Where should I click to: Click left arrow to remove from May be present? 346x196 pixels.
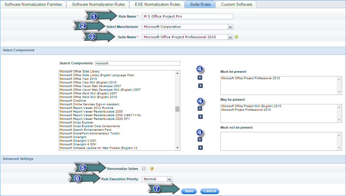pos(200,117)
